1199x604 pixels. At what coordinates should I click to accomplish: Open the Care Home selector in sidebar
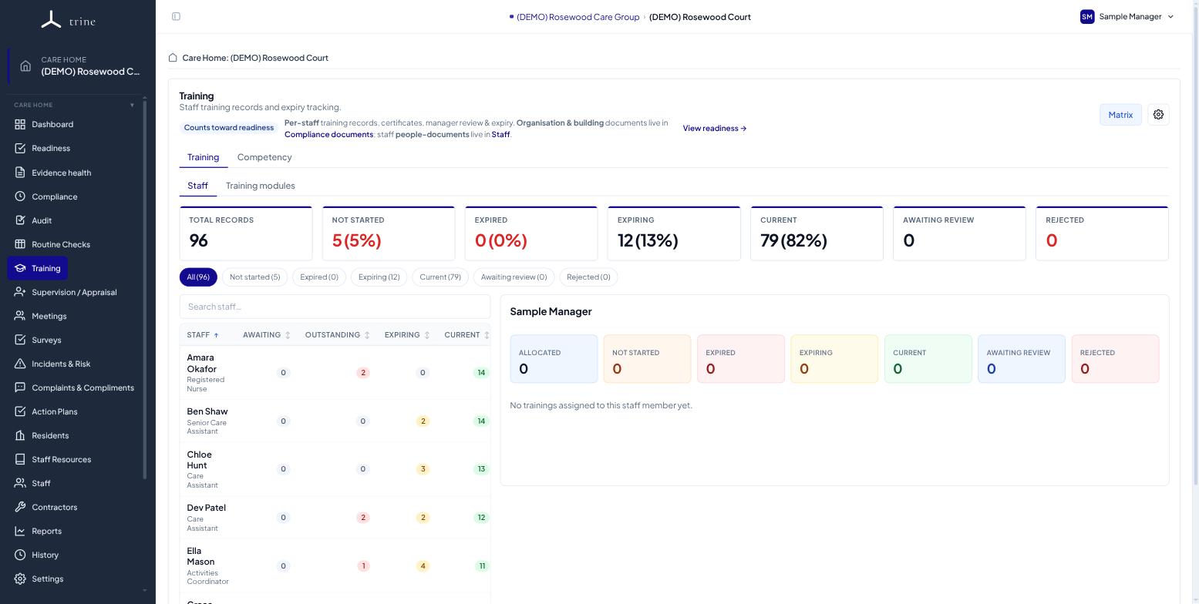coord(77,65)
